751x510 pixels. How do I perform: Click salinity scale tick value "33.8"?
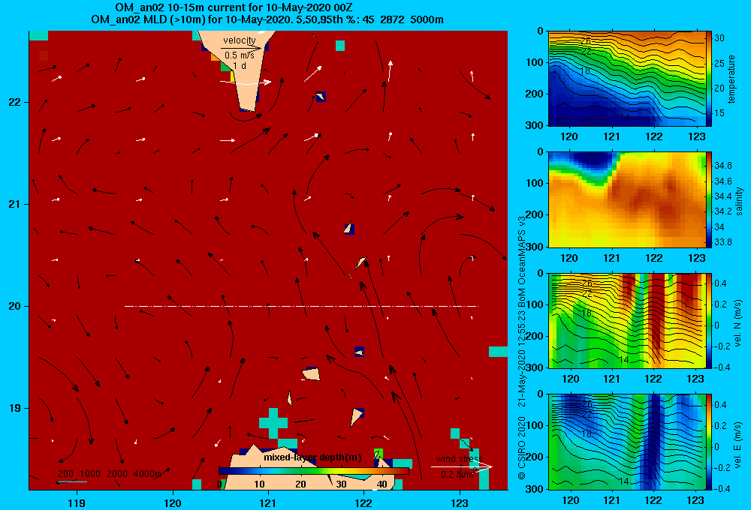pos(722,242)
